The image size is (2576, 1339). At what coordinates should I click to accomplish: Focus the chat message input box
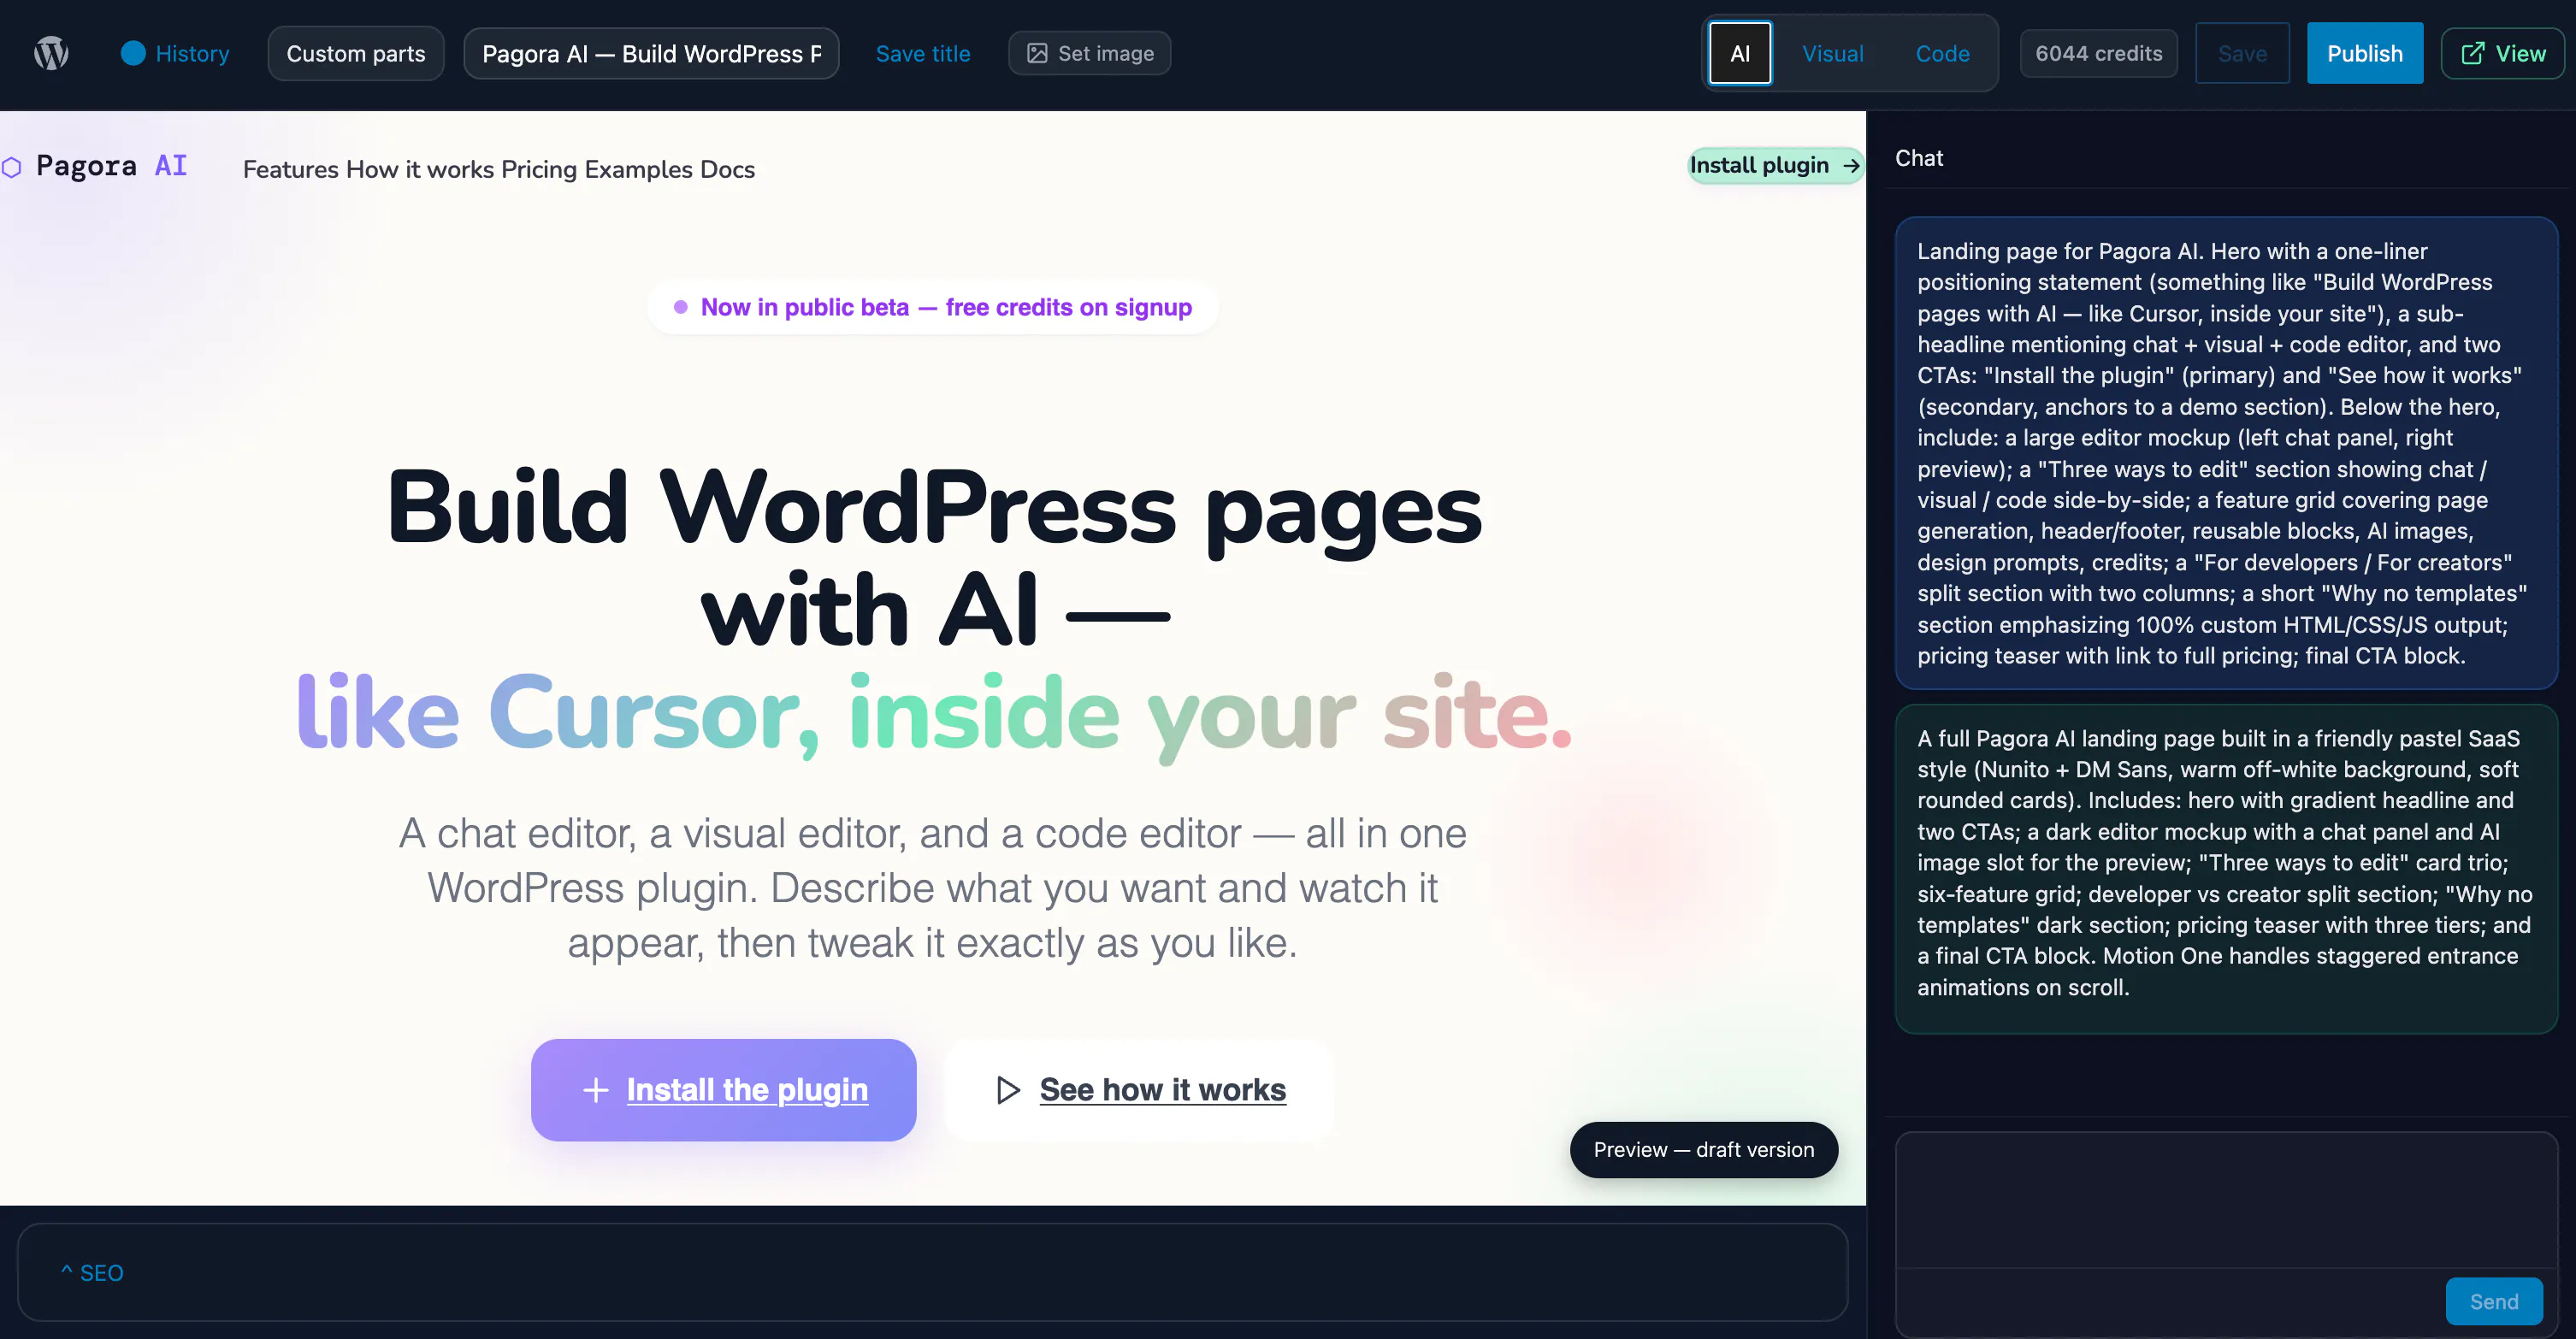click(2226, 1200)
